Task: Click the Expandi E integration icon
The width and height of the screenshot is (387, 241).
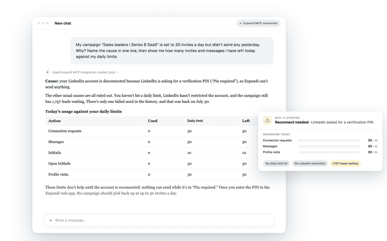Action: (48, 72)
